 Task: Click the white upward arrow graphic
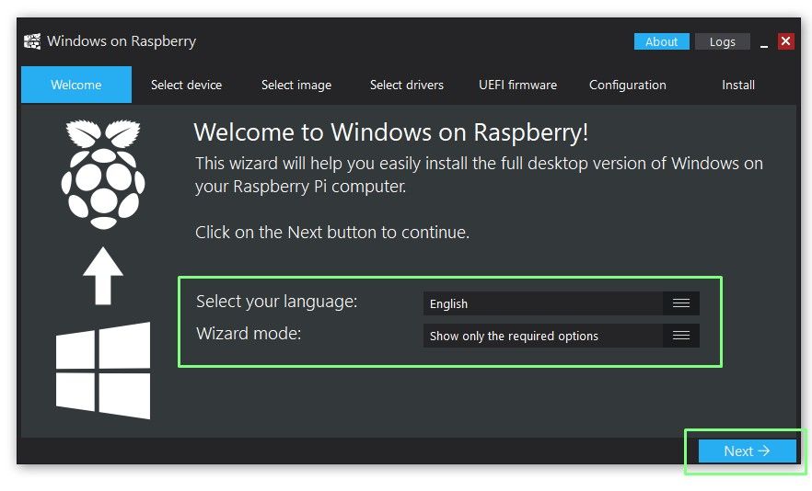point(103,276)
